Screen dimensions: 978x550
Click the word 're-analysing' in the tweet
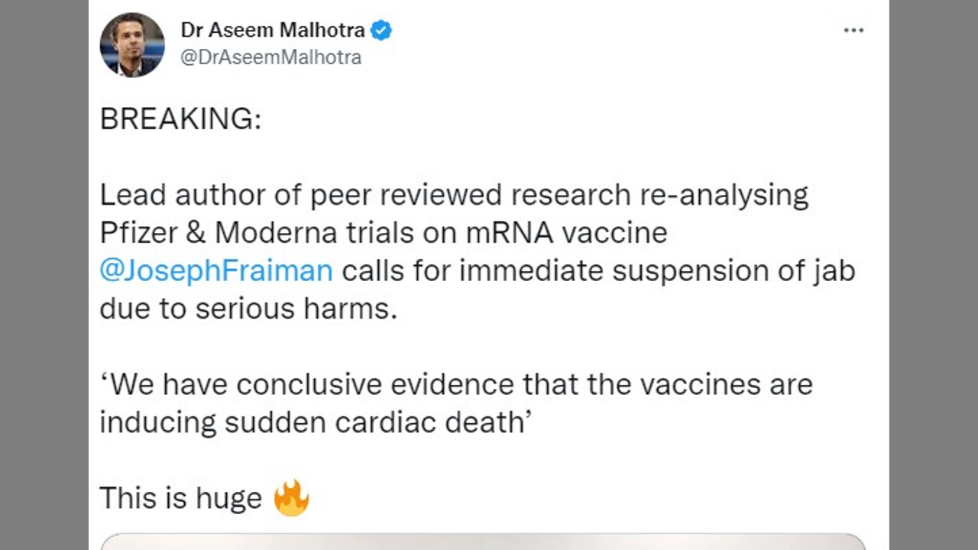click(x=724, y=195)
